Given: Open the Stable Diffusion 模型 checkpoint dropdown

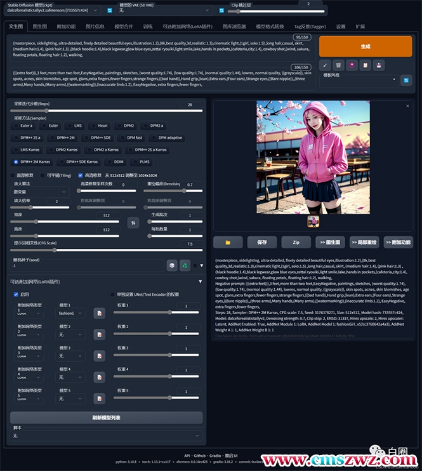Looking at the screenshot, I should (52, 11).
